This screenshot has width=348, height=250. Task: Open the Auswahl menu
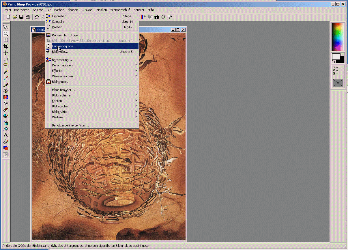point(87,10)
